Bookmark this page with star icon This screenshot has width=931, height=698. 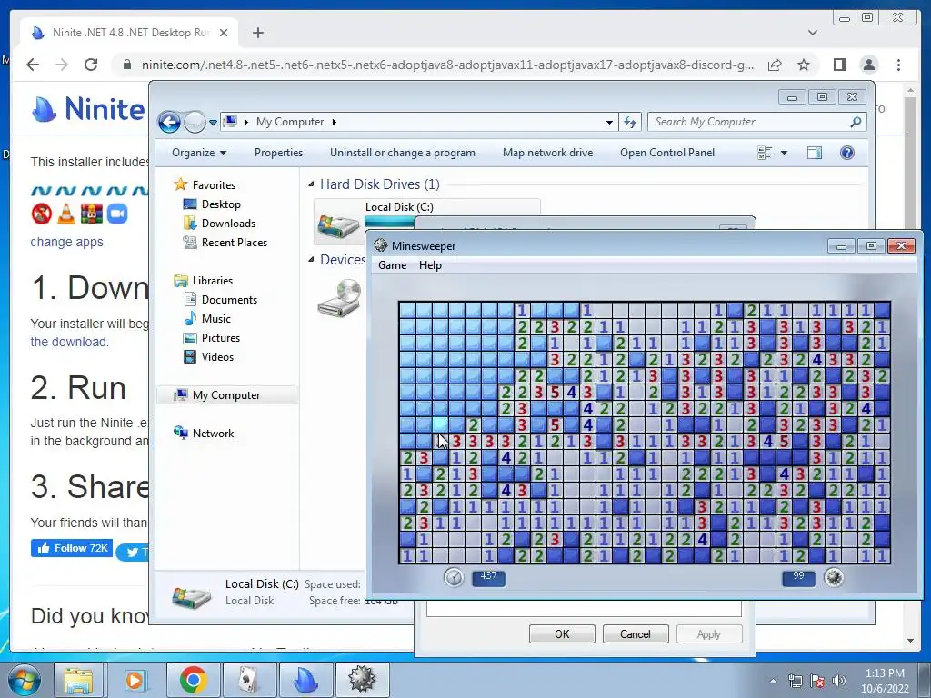coord(804,65)
